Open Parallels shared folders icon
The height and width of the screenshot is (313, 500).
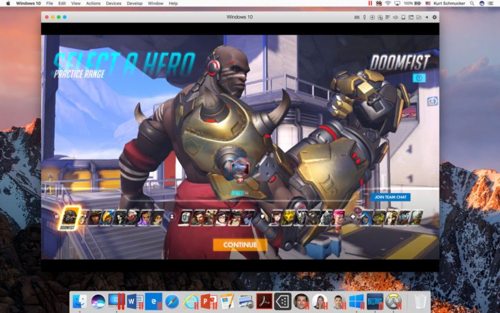[419, 17]
